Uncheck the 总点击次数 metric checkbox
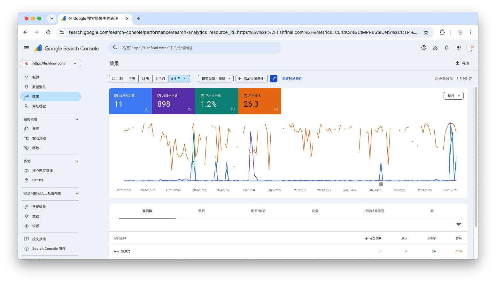The width and height of the screenshot is (496, 283). pyautogui.click(x=116, y=96)
